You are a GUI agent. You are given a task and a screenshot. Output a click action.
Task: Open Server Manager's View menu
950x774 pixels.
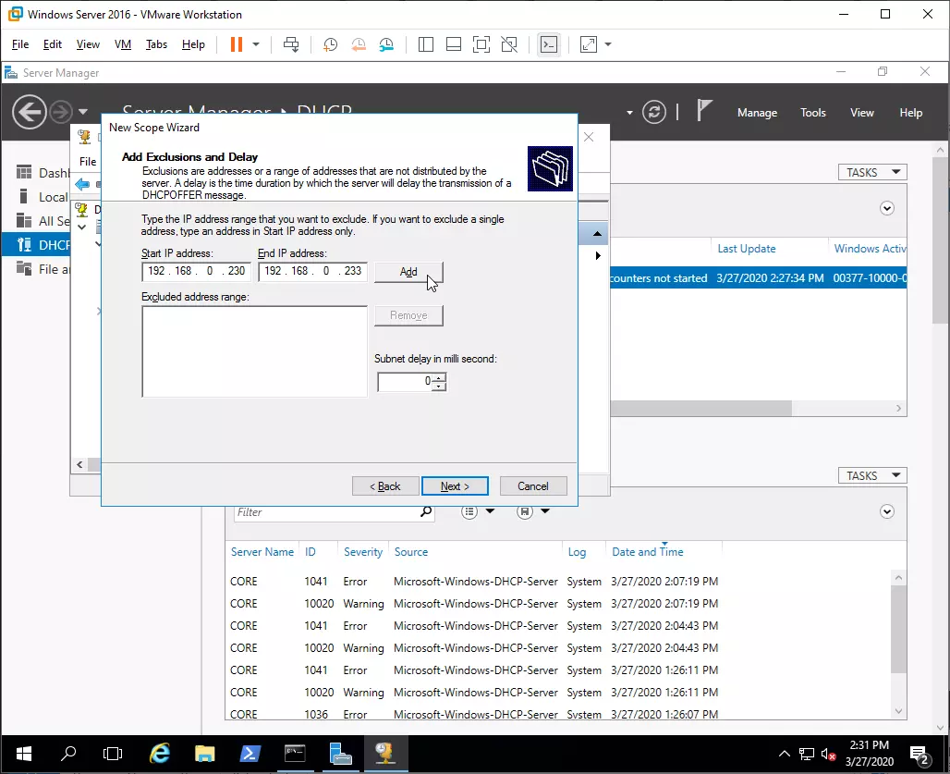(x=861, y=113)
